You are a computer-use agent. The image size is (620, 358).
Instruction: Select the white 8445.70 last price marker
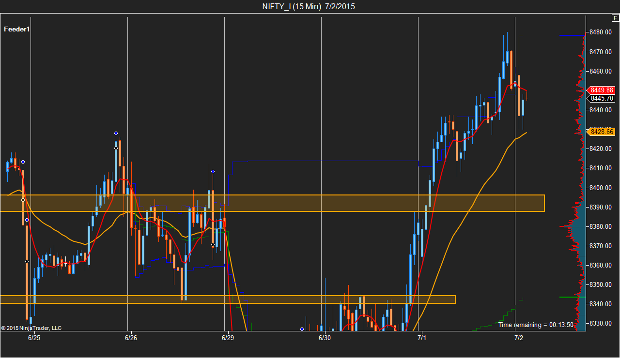pyautogui.click(x=601, y=99)
